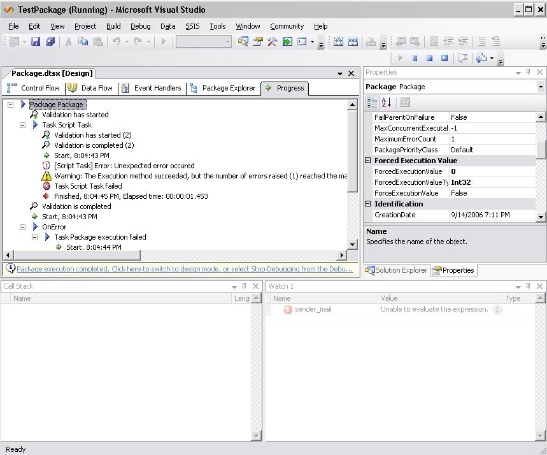This screenshot has height=455, width=547.
Task: Collapse the OnError tree node
Action: (23, 227)
